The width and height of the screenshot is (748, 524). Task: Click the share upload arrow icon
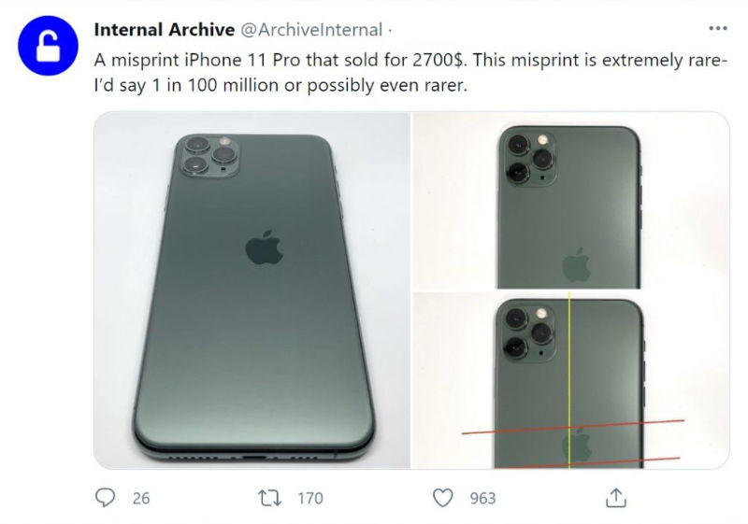[616, 498]
